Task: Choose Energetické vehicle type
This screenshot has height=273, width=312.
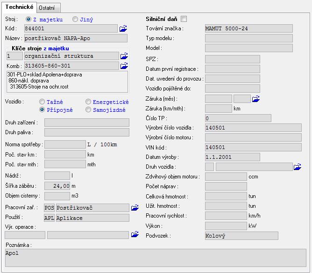Action: point(88,102)
